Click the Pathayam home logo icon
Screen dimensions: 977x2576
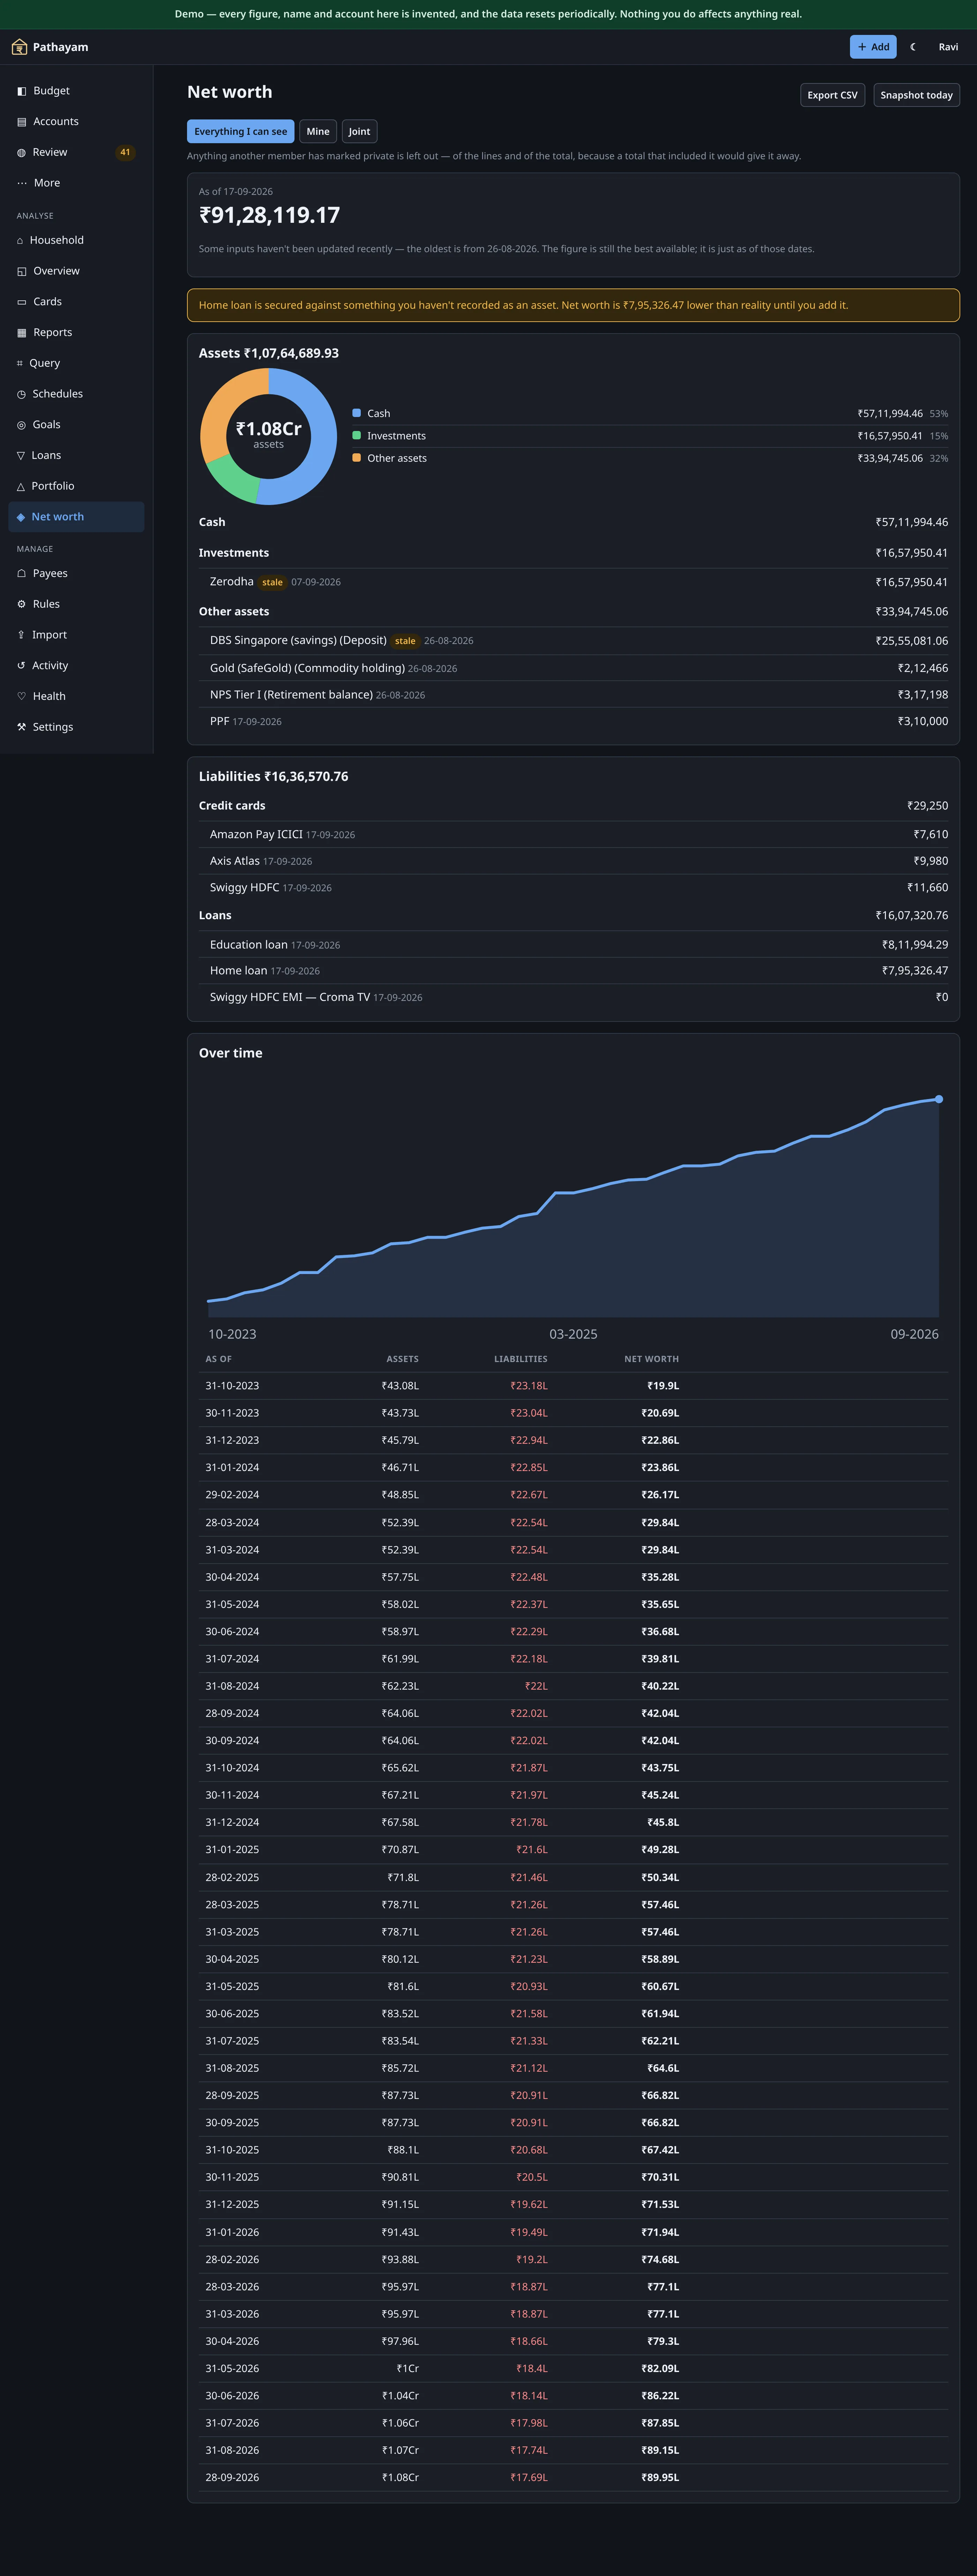pyautogui.click(x=19, y=47)
